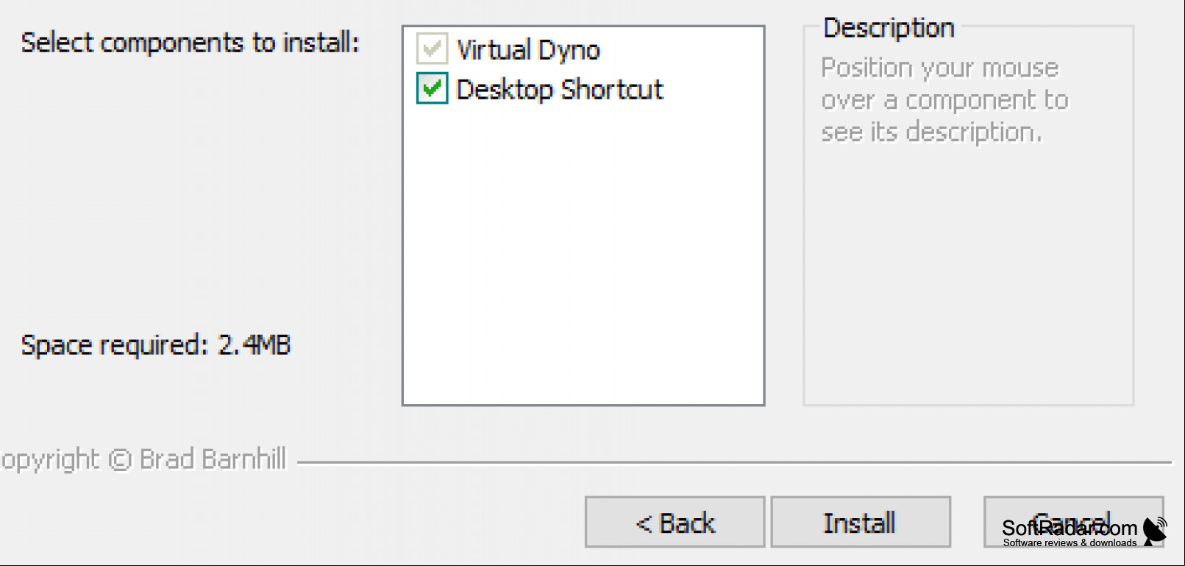1185x566 pixels.
Task: Click the 'Position your mouse' description text
Action: pyautogui.click(x=940, y=68)
